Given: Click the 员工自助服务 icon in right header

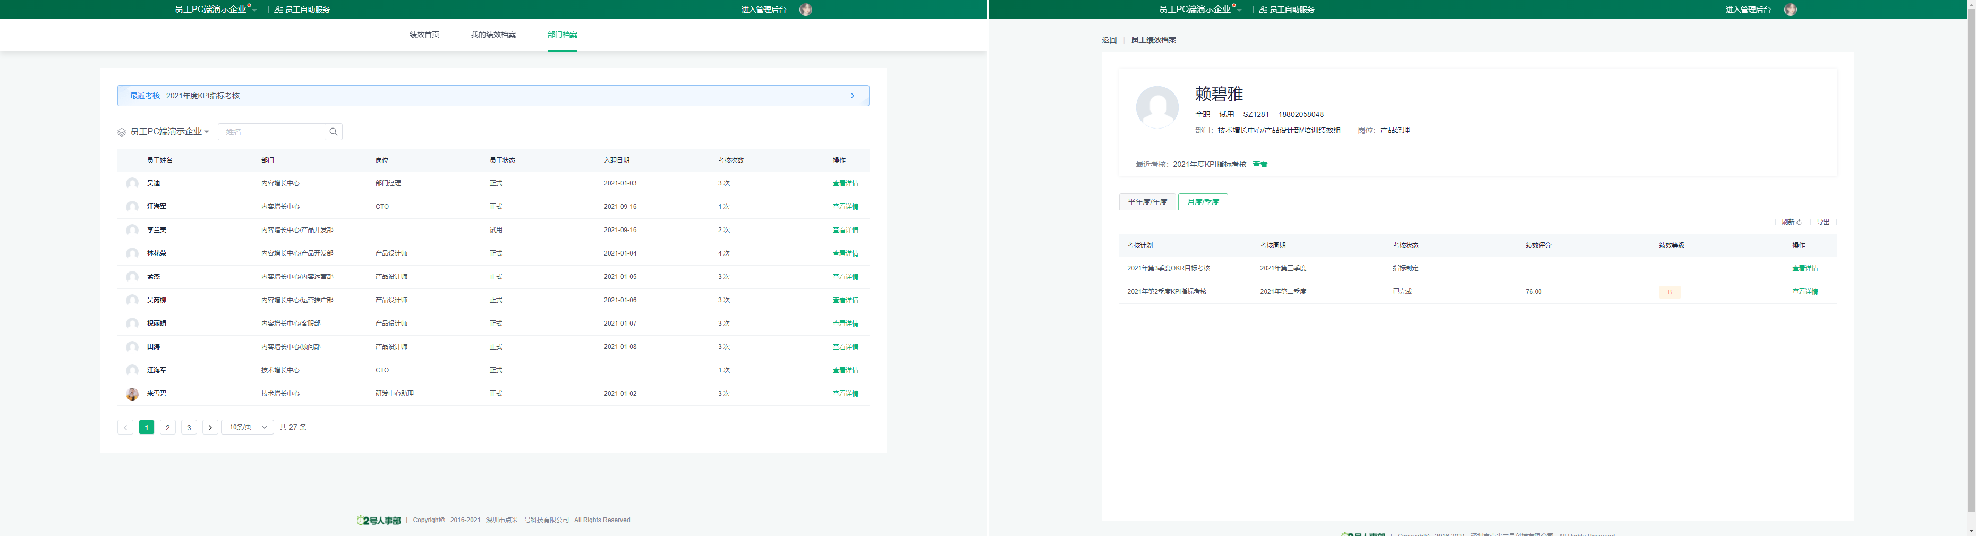Looking at the screenshot, I should [x=1263, y=10].
